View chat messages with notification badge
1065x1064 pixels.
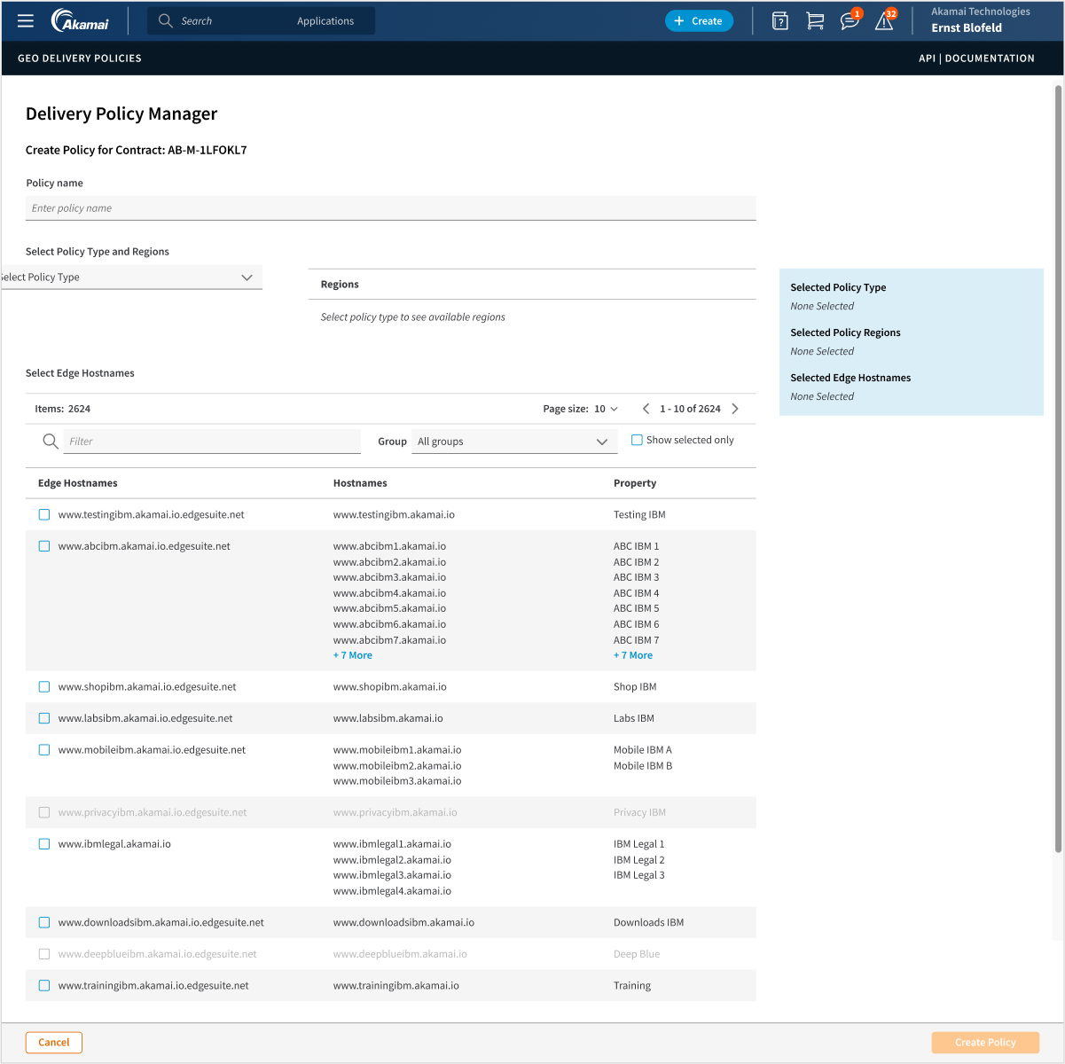(850, 20)
